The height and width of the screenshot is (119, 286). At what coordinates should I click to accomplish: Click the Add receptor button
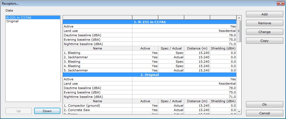click(264, 14)
